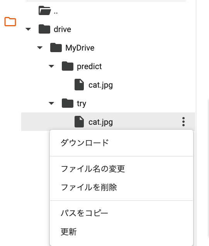
Task: Click the try folder icon
Action: [x=68, y=103]
